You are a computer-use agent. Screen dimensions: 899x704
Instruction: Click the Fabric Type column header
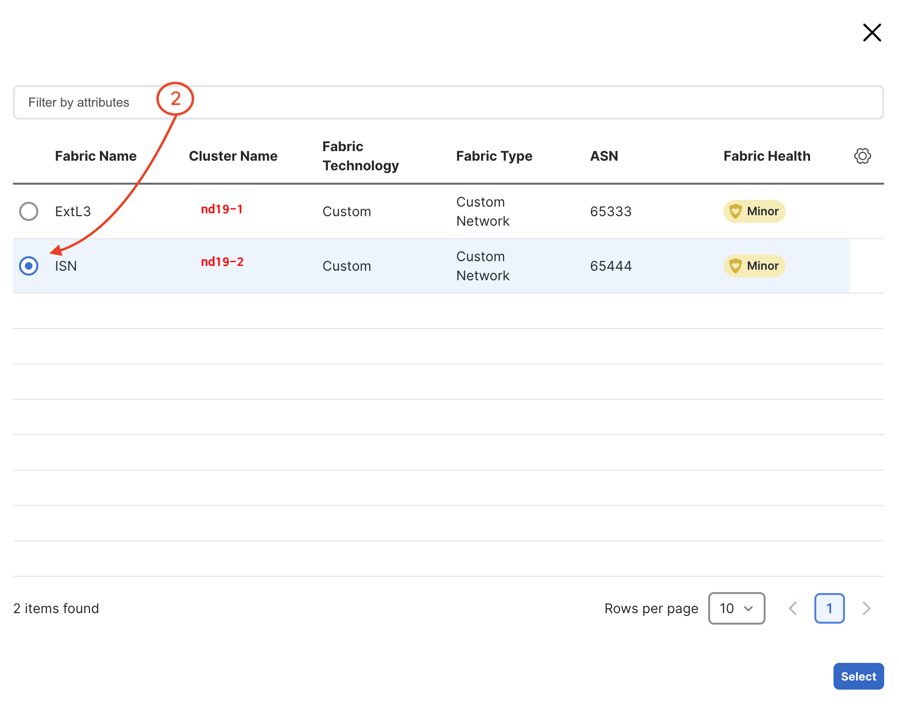(x=494, y=156)
